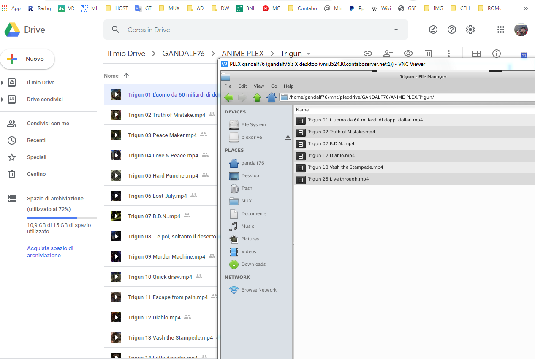The height and width of the screenshot is (359, 535).
Task: Click the File Manager home icon
Action: click(272, 97)
